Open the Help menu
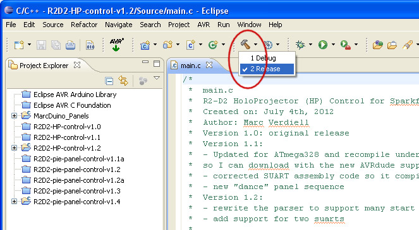This screenshot has height=230, width=419. coord(276,25)
